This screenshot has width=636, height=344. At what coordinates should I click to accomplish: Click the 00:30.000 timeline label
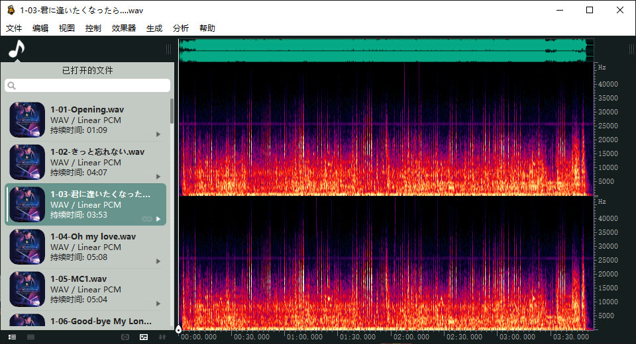pos(252,337)
